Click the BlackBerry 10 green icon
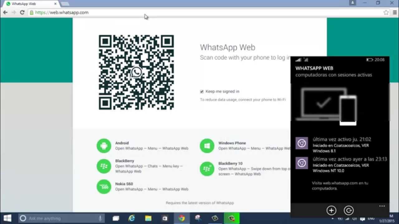Screen dimensions: 399x224 click(x=207, y=169)
